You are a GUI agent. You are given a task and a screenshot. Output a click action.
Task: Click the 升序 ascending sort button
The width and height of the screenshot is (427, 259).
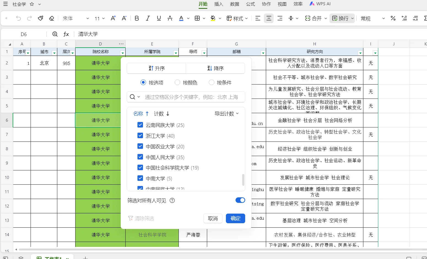tap(156, 68)
